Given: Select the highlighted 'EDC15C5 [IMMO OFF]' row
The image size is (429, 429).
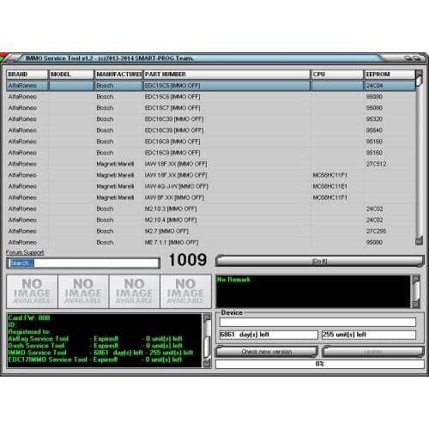Looking at the screenshot, I should point(211,86).
